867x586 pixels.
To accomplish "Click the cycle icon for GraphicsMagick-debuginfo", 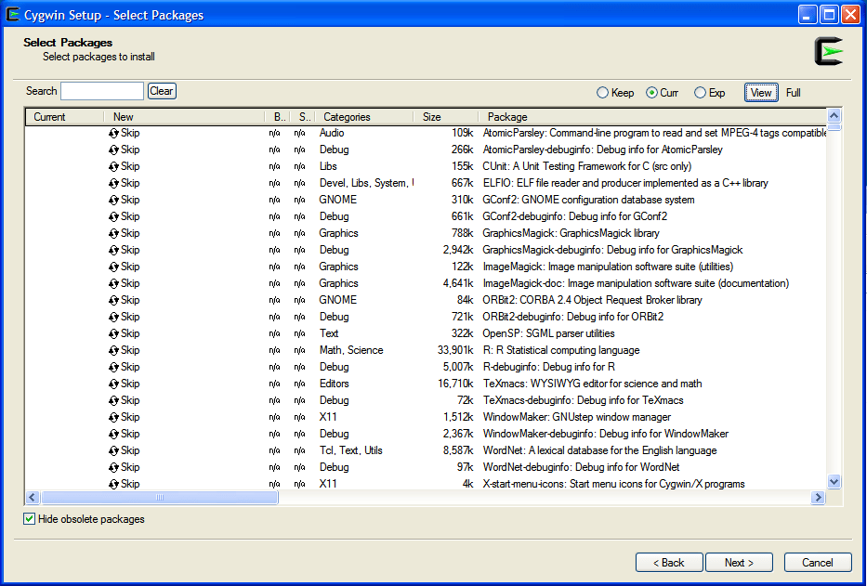I will [x=114, y=250].
